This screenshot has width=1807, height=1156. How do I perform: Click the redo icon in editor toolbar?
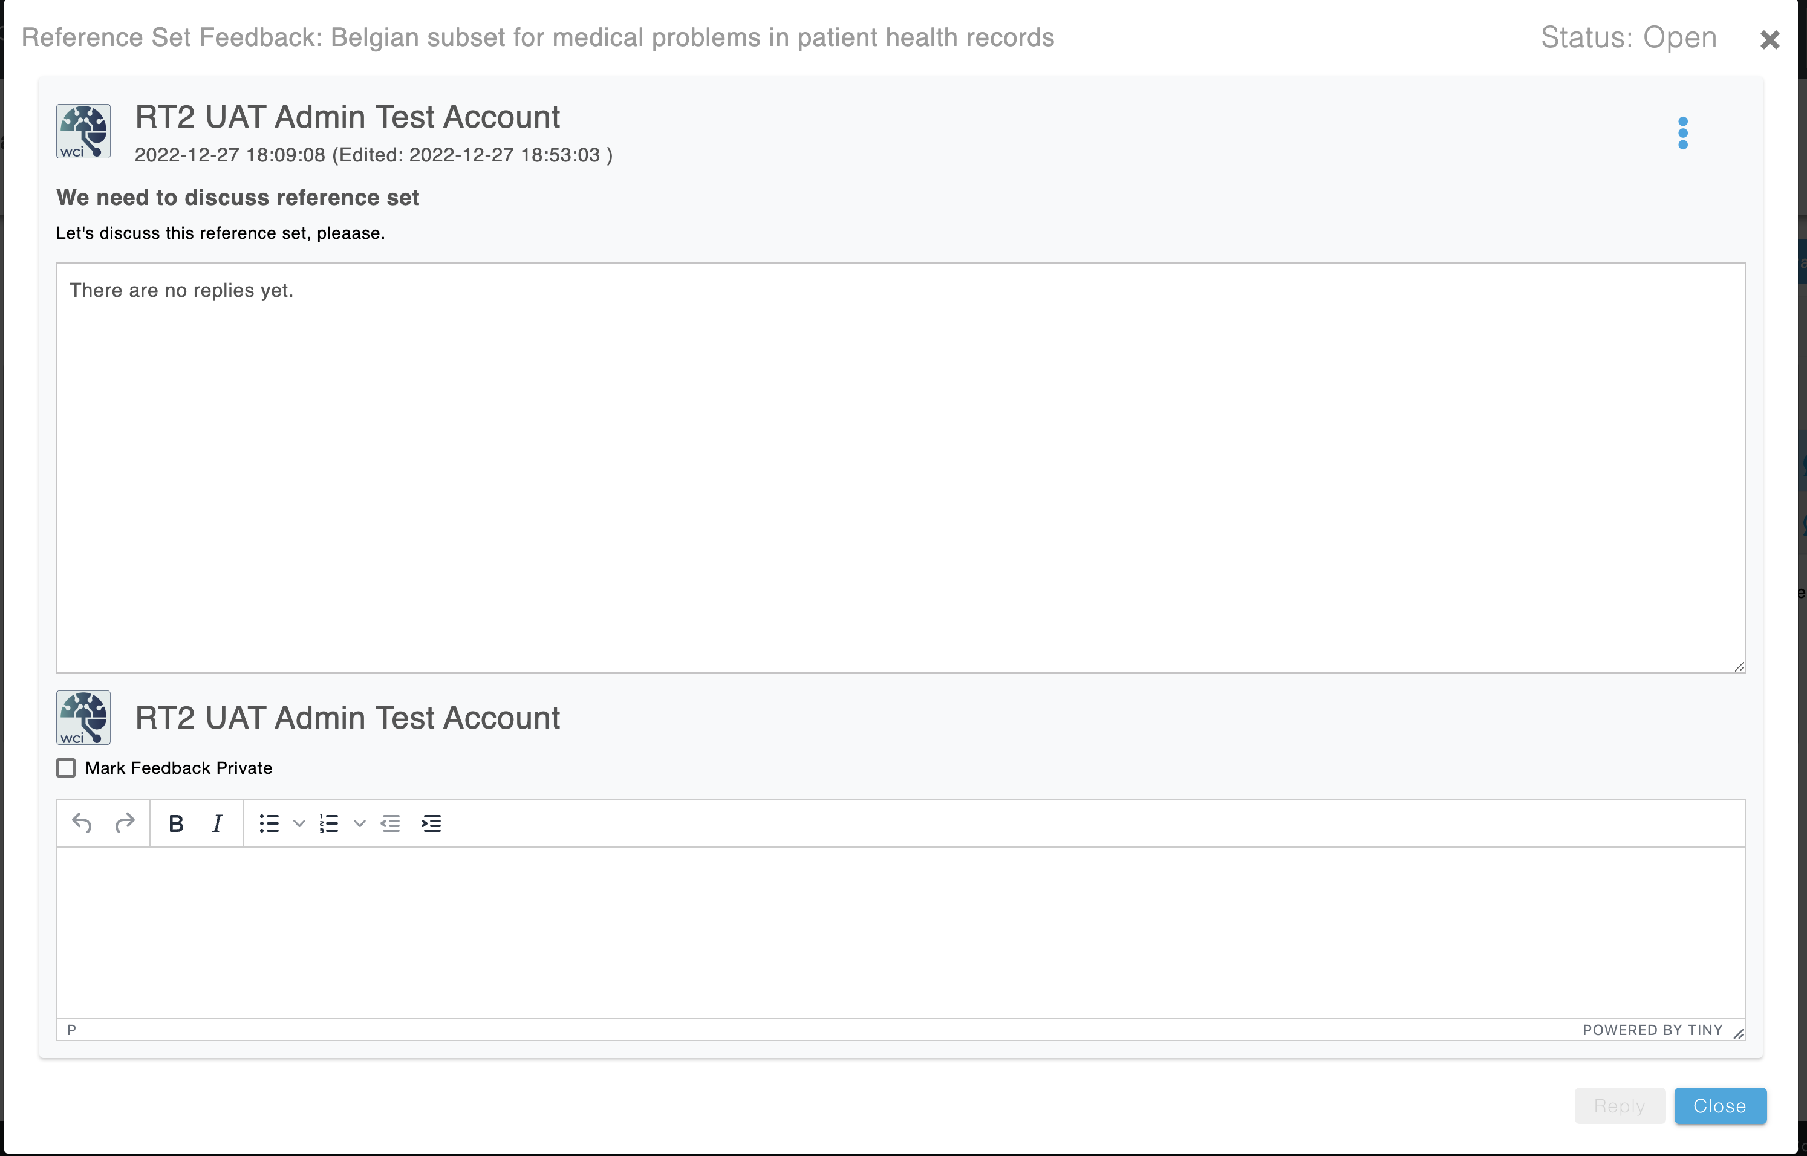pos(125,823)
